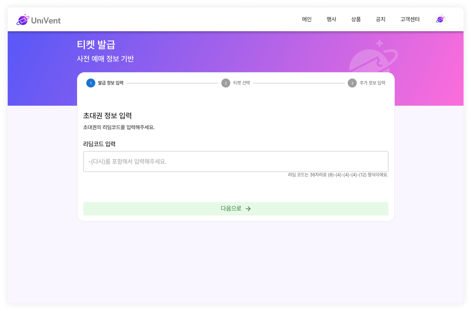Click the 다음으로 next button
471x311 pixels.
(236, 209)
